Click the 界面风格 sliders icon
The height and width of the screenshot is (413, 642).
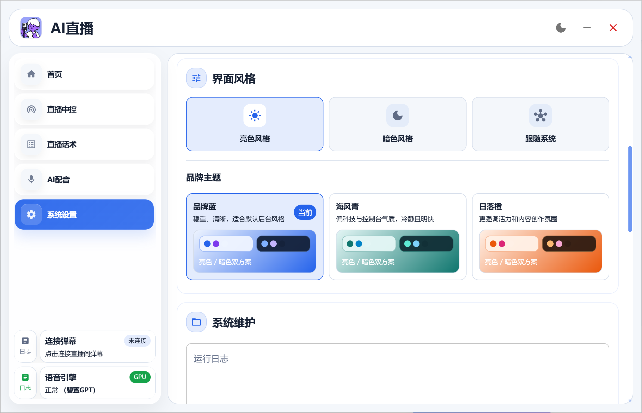(196, 78)
